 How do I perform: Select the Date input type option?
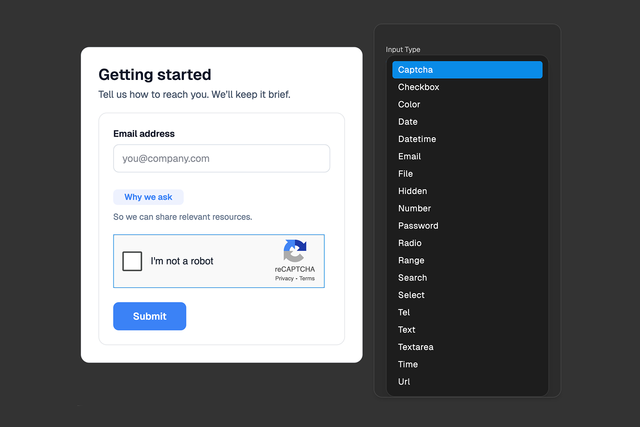[467, 122]
